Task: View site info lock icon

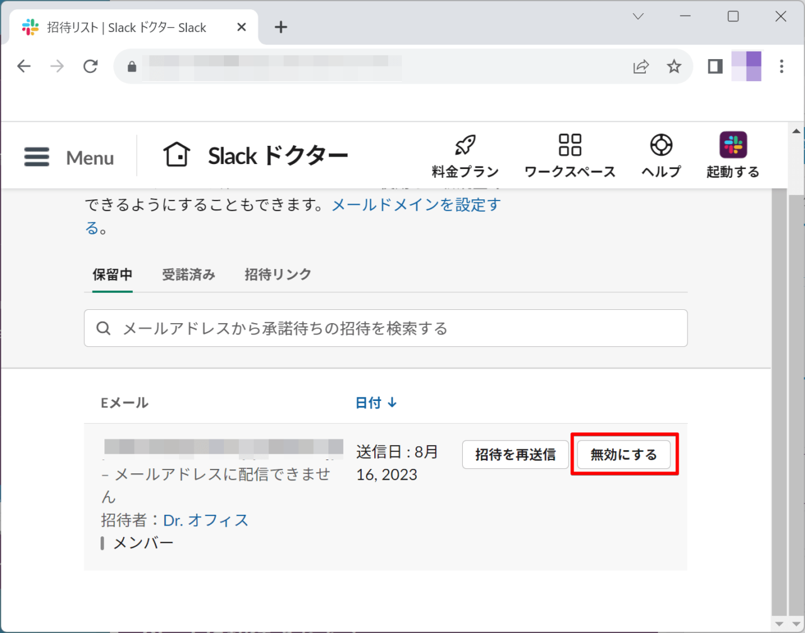Action: point(131,66)
